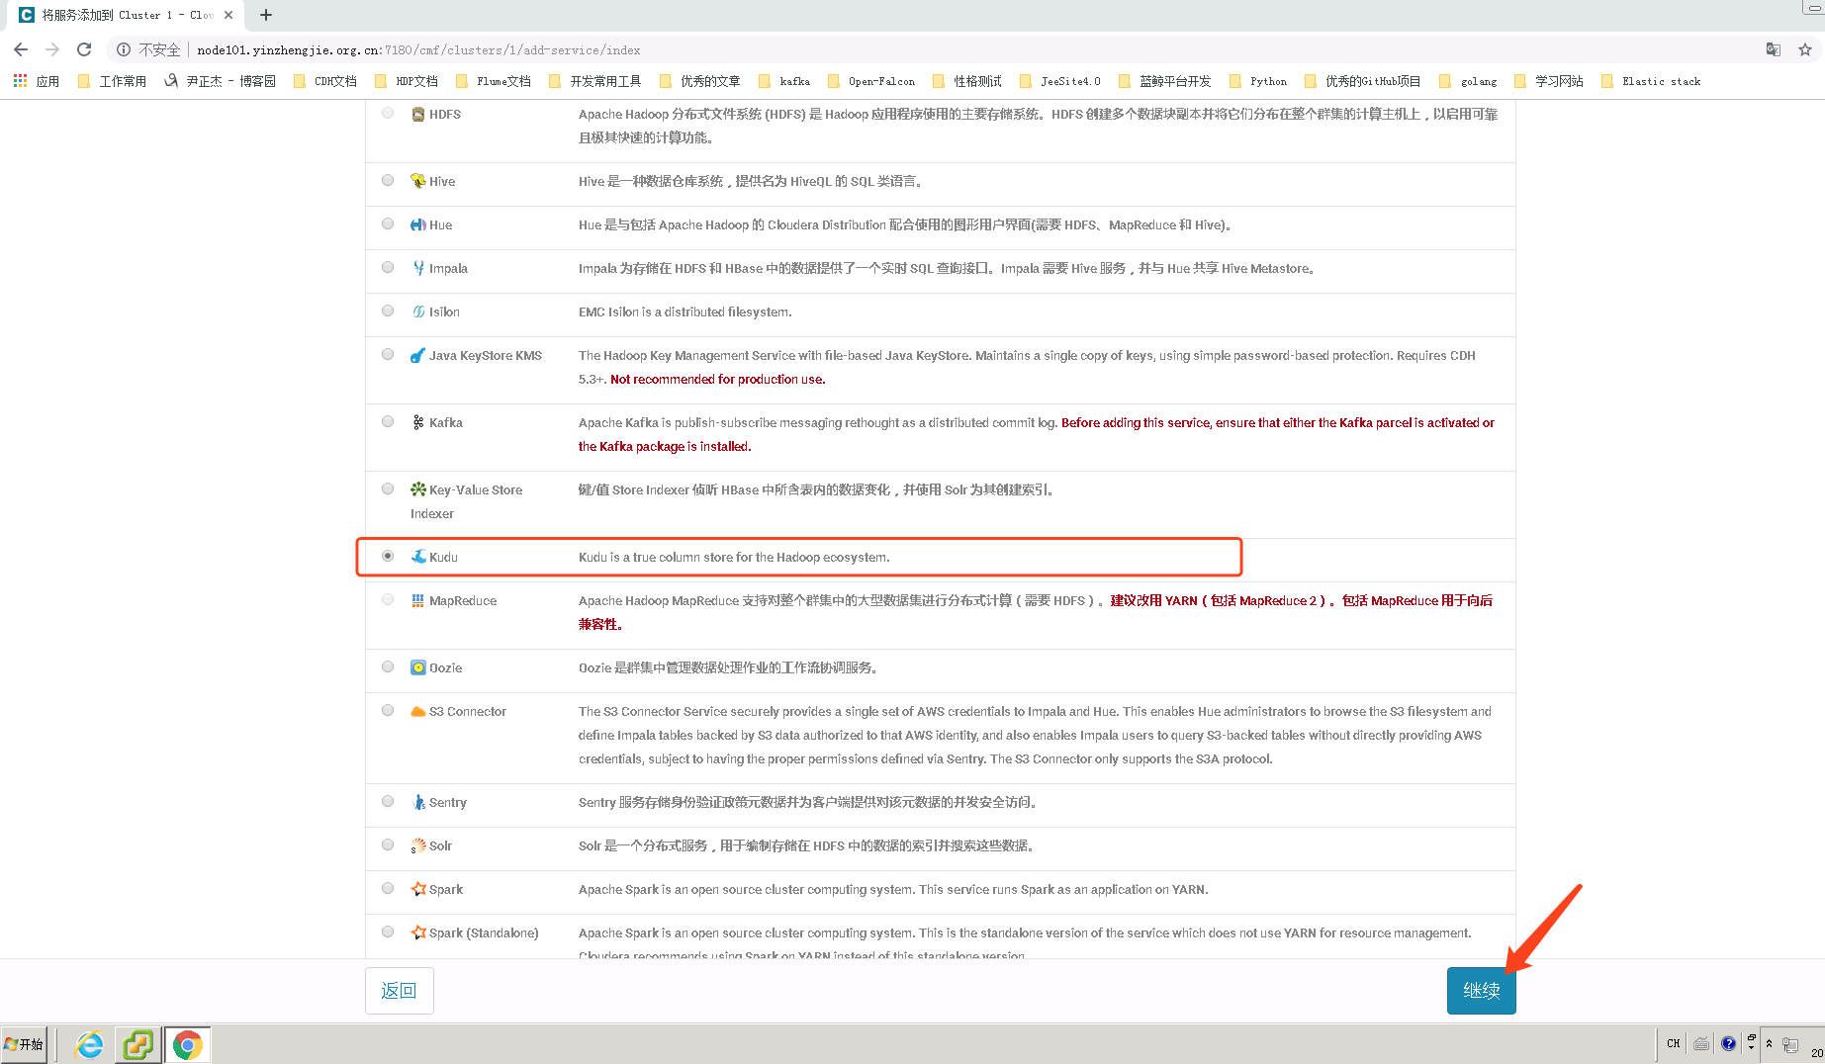Open the translate page icon
The width and height of the screenshot is (1825, 1064).
[1774, 49]
